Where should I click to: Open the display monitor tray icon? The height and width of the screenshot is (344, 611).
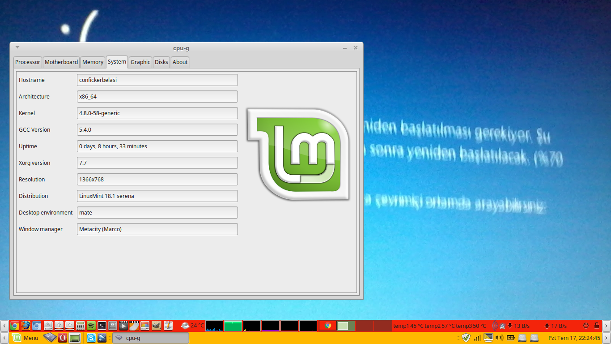[488, 338]
